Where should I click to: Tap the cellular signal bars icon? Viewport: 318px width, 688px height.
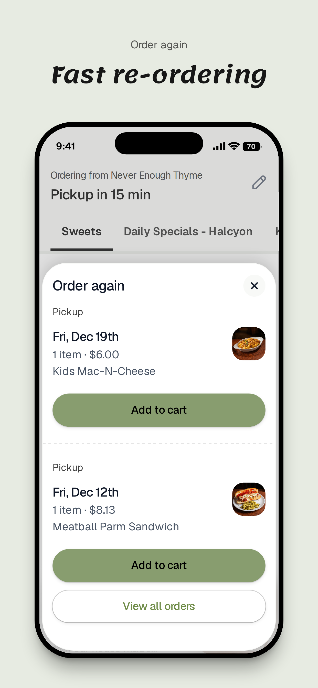(219, 146)
